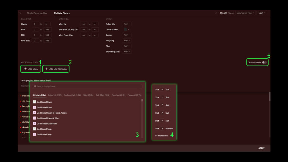Click the player list scrollbar

point(270,96)
